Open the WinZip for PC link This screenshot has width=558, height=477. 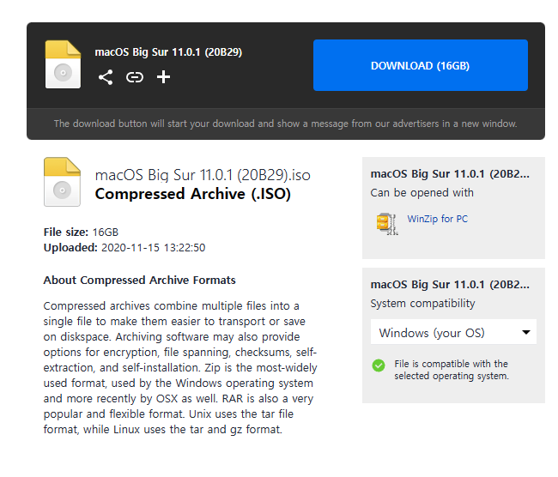(x=437, y=219)
